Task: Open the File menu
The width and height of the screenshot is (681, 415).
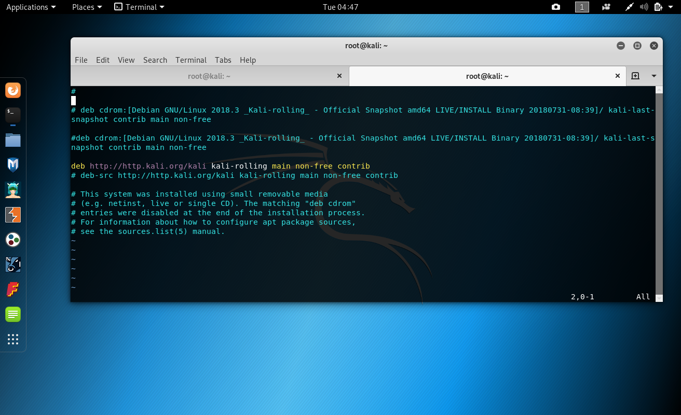Action: point(81,60)
